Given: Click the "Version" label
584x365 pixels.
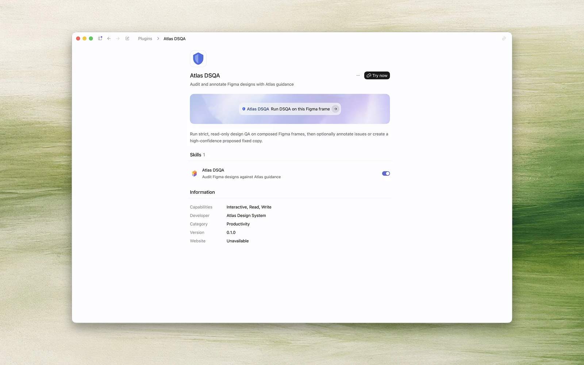Looking at the screenshot, I should tap(197, 233).
